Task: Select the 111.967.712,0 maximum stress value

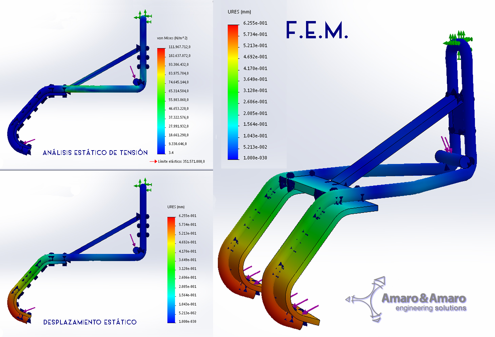Action: pos(179,47)
